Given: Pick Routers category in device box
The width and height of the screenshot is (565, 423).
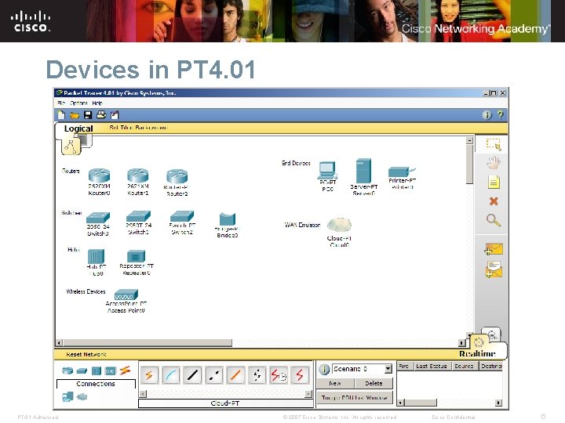Looking at the screenshot, I should point(67,371).
